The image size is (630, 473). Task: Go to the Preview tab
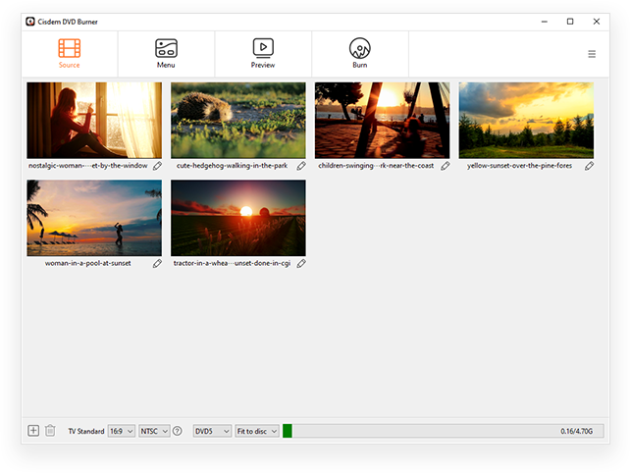click(263, 54)
